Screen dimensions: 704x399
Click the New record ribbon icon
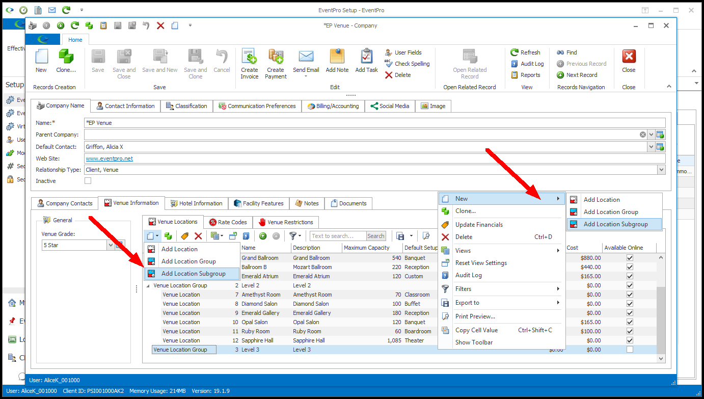point(41,61)
